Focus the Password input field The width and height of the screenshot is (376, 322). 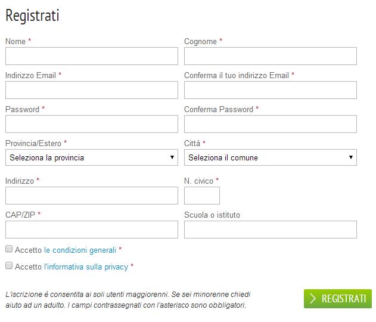point(92,124)
